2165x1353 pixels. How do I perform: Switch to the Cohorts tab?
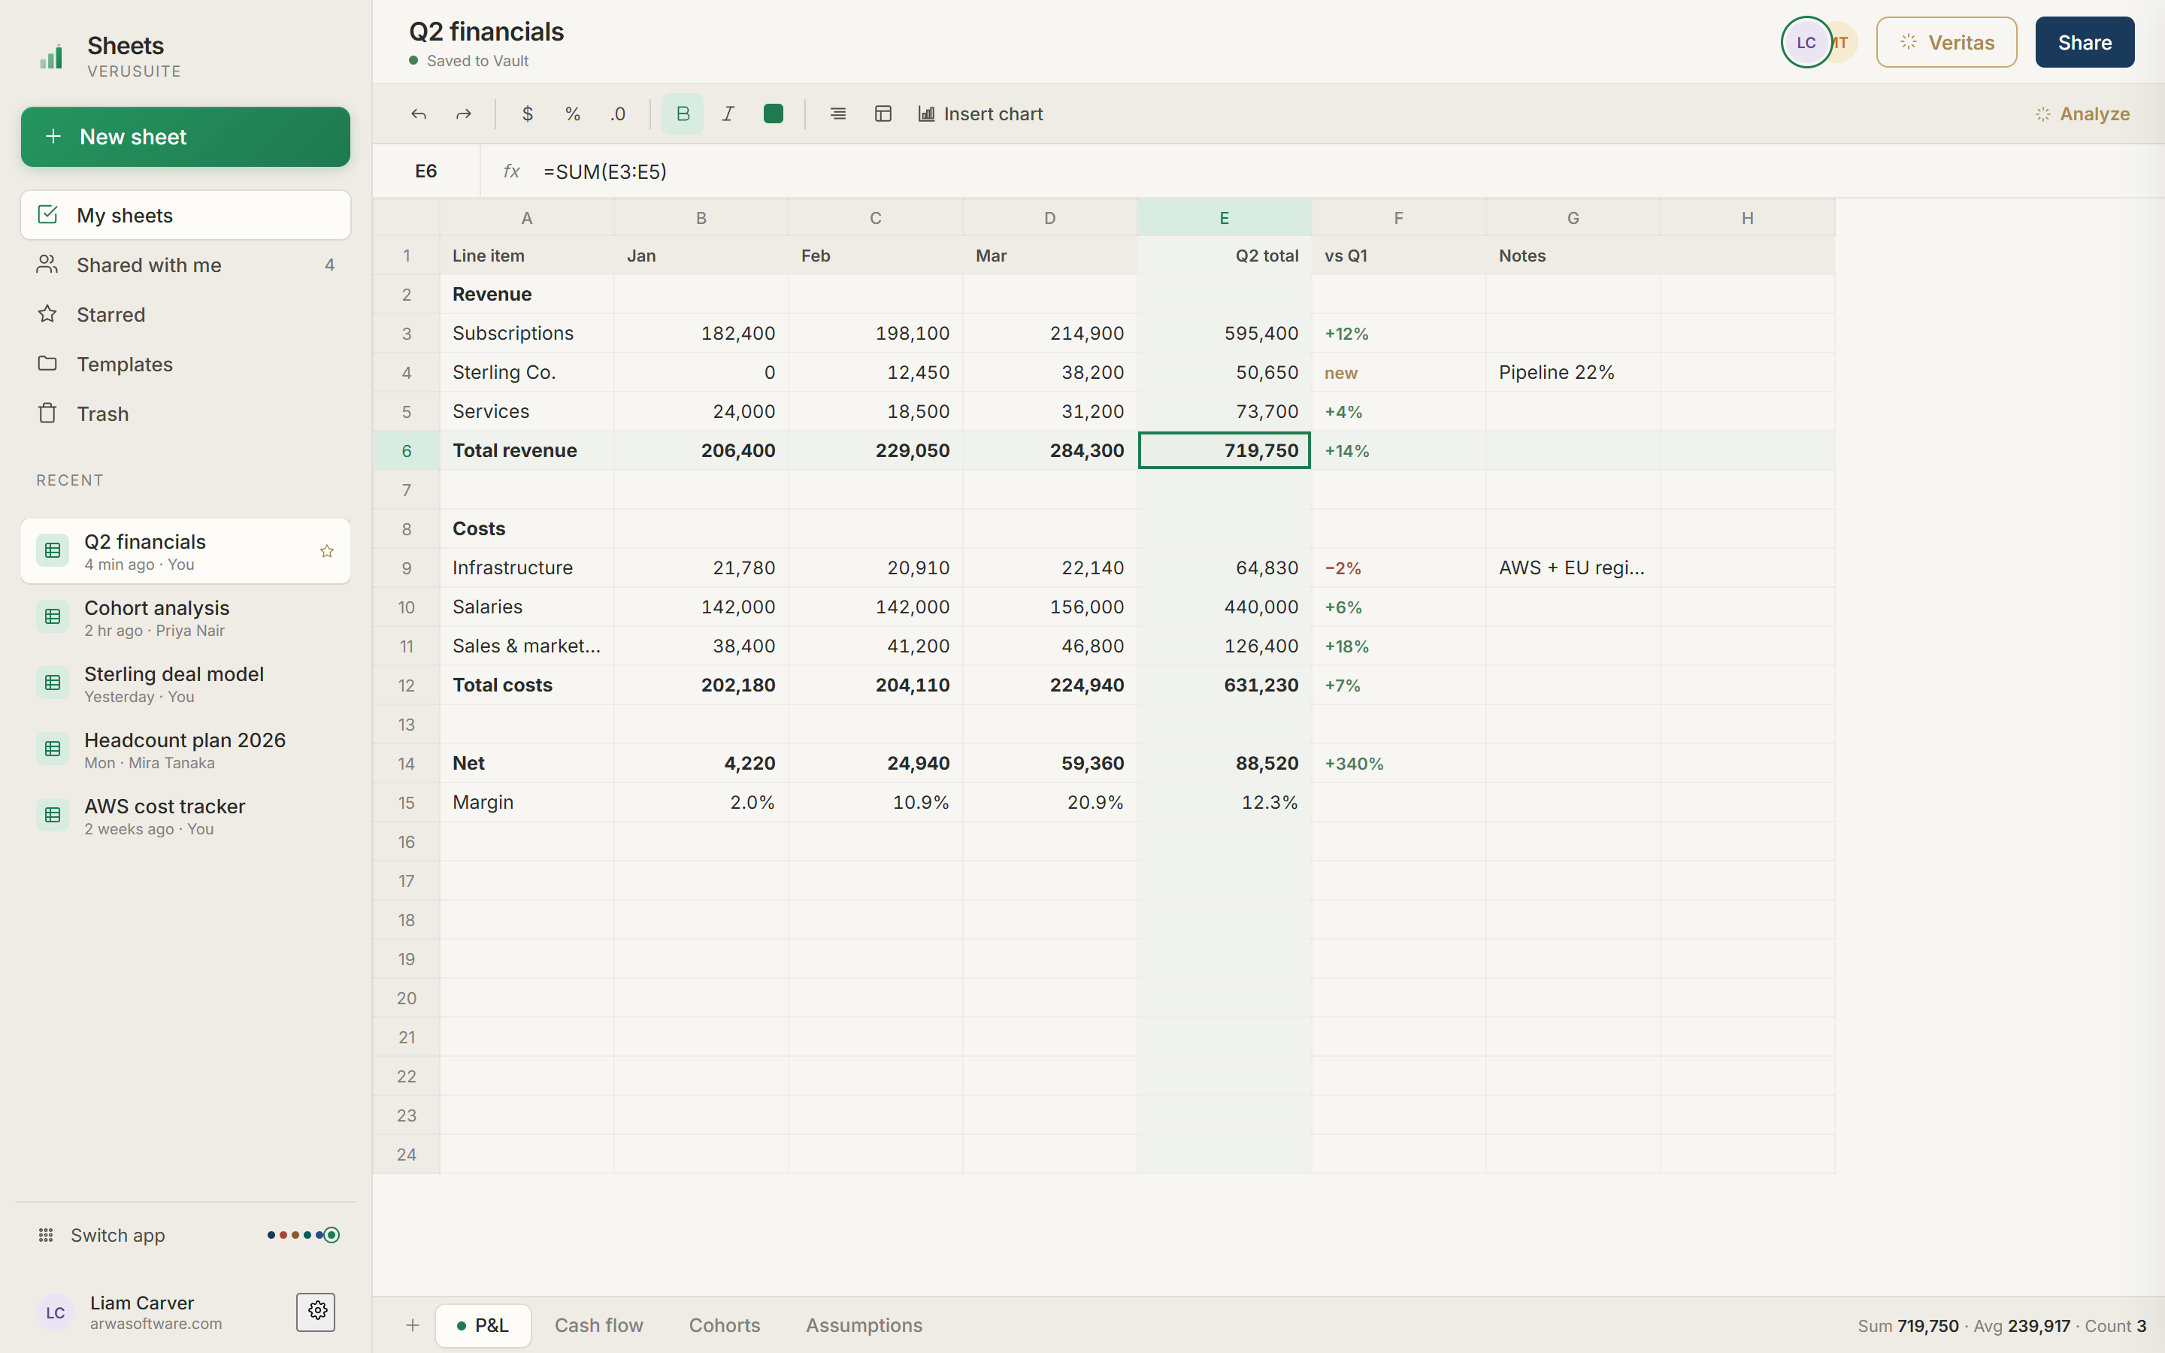[x=724, y=1325]
